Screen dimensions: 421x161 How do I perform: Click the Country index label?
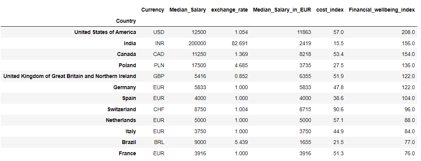126,21
